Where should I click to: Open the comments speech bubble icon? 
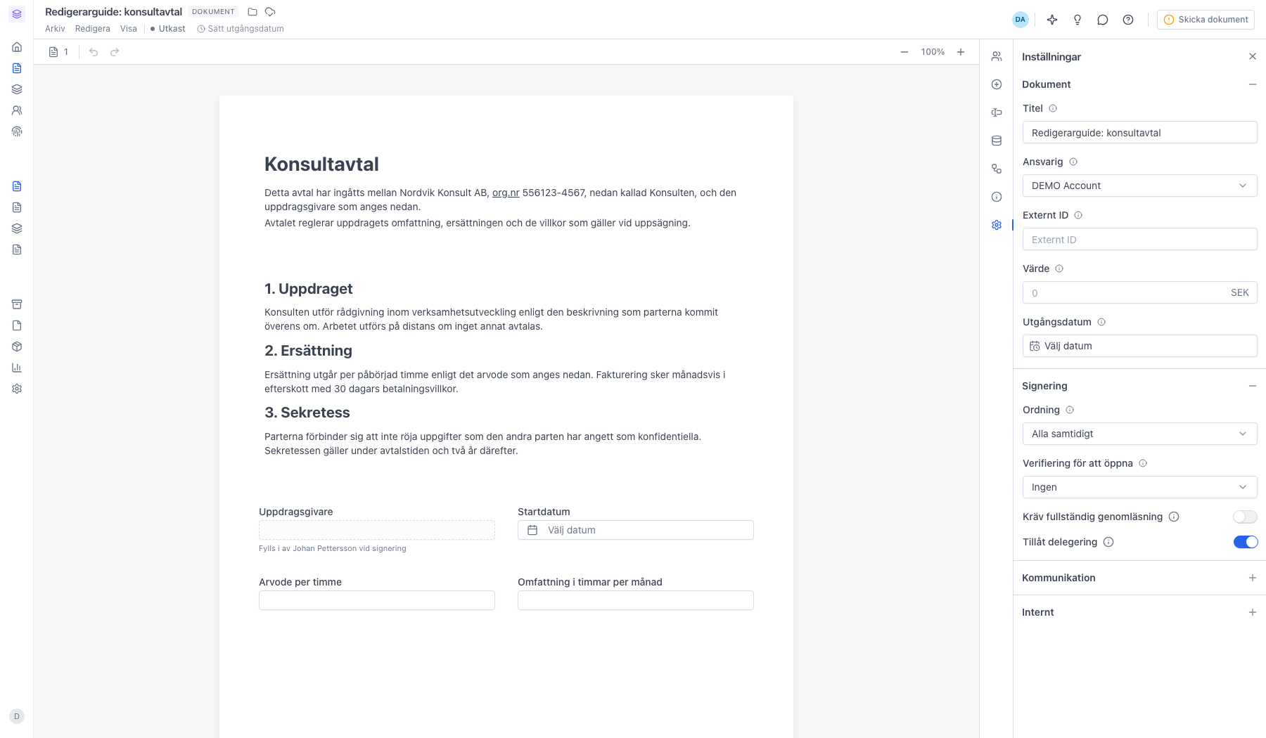click(1103, 20)
